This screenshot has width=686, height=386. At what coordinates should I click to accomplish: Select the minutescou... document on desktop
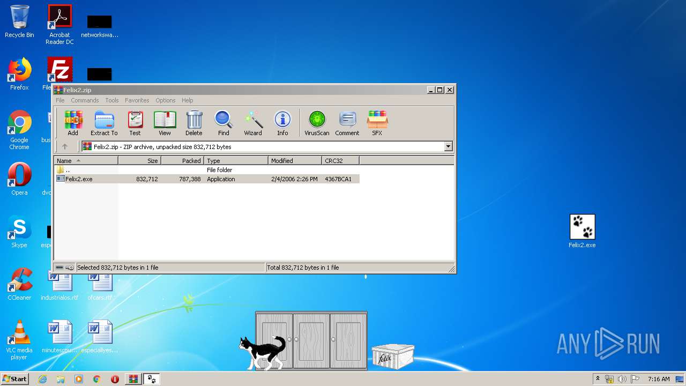pos(59,337)
